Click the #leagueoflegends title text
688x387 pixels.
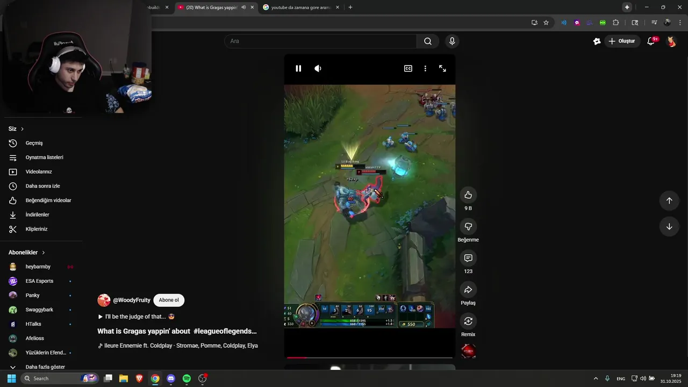coord(225,331)
